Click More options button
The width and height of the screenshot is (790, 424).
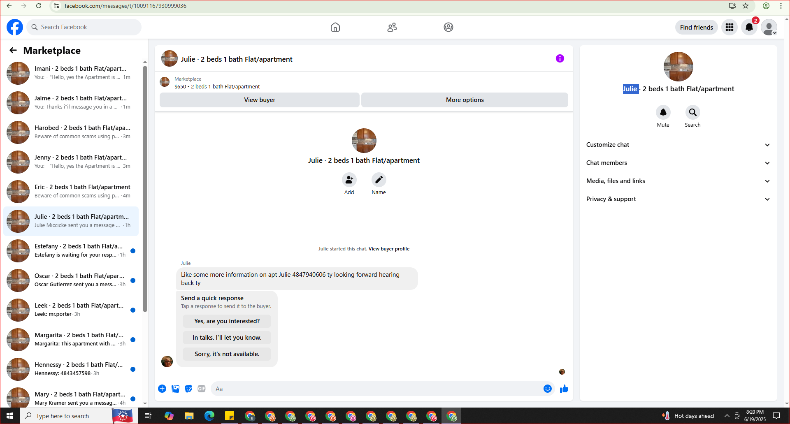[465, 100]
